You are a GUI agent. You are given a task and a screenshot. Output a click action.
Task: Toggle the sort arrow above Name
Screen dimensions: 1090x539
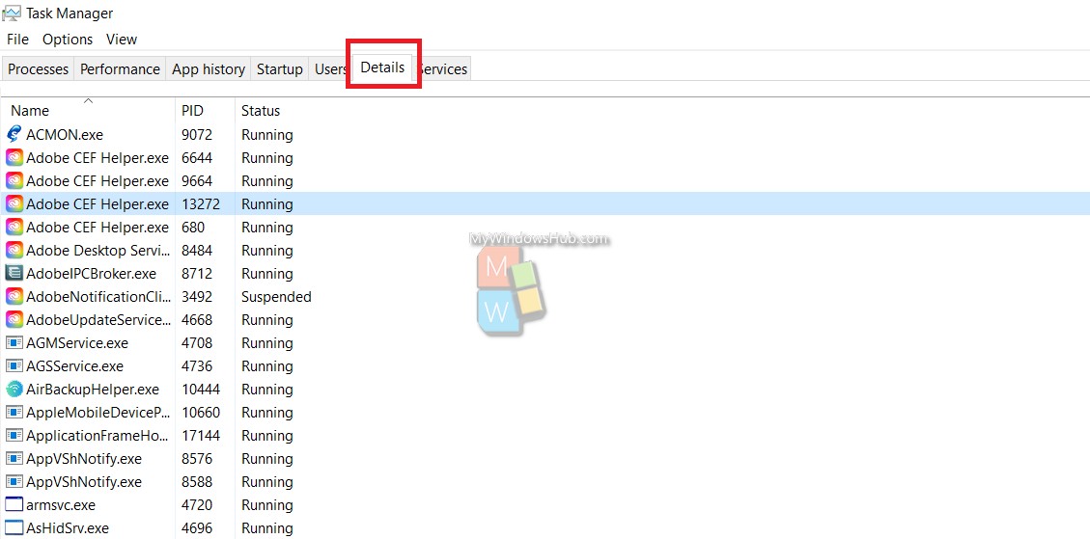click(x=88, y=101)
